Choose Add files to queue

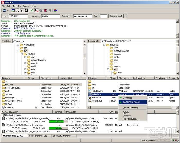(x=133, y=102)
